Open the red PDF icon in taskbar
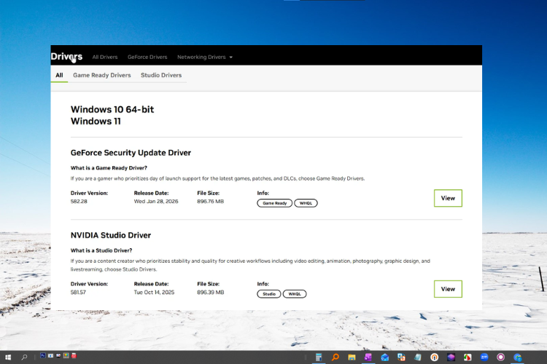547x364 pixels. [74, 356]
